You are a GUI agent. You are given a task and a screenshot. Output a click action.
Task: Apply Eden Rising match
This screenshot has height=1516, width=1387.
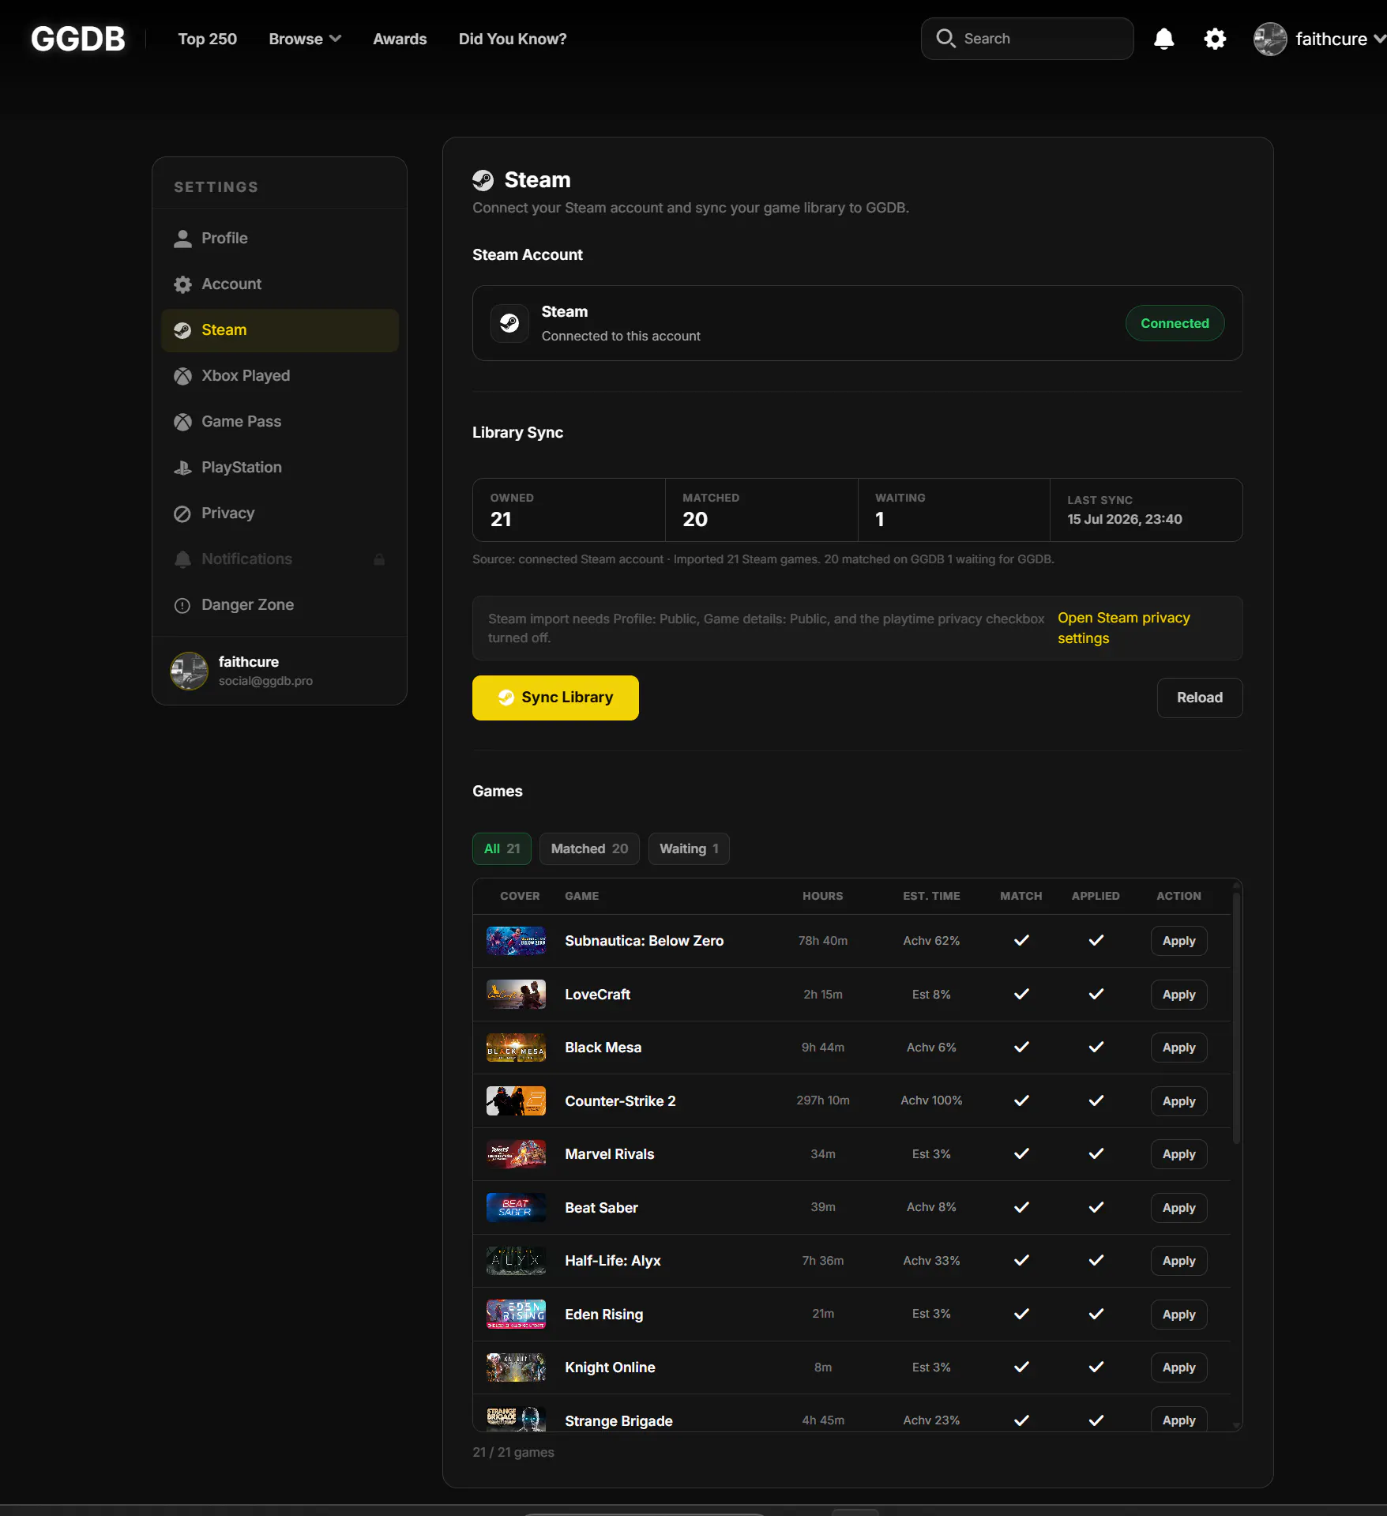click(x=1178, y=1315)
